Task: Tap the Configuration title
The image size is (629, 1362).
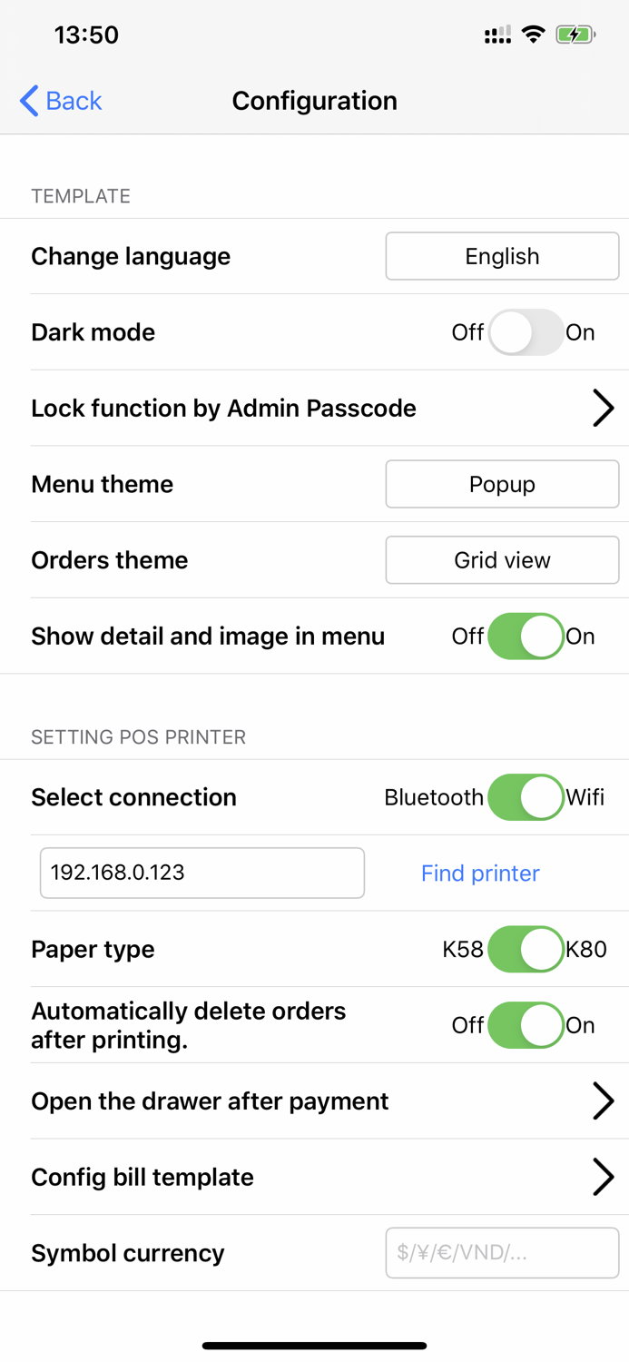Action: (x=314, y=101)
